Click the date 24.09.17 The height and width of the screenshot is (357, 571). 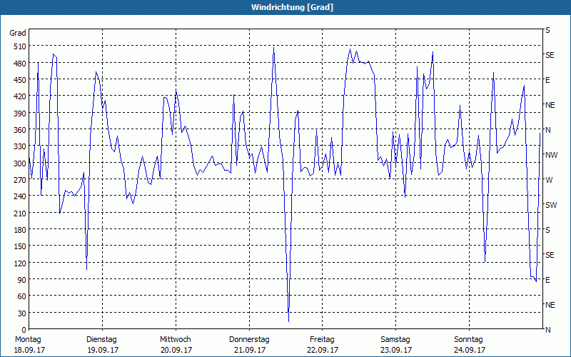470,350
